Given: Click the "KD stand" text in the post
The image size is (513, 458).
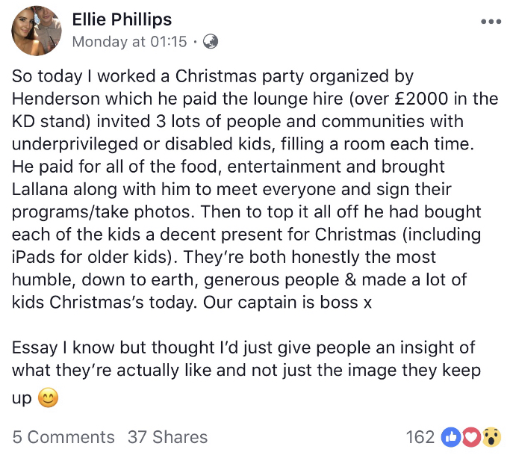Looking at the screenshot, I should (x=48, y=121).
